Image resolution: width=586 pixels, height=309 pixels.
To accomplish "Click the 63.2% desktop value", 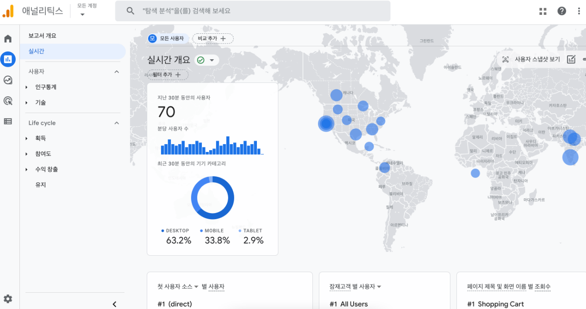I will (x=179, y=240).
